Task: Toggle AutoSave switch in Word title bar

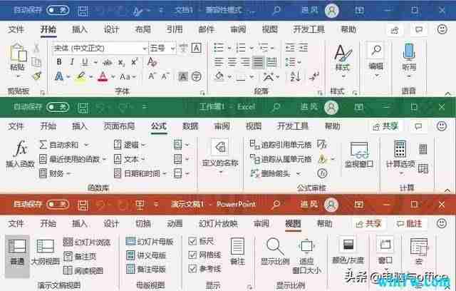Action: point(58,11)
